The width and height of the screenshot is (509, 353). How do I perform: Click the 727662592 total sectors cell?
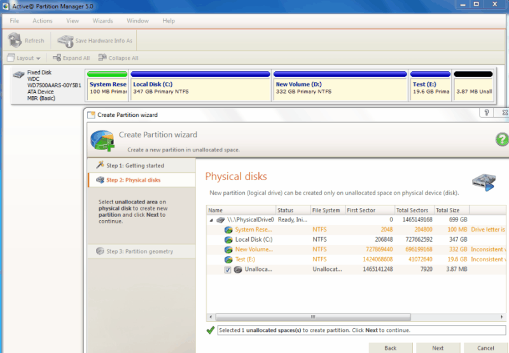(x=419, y=239)
